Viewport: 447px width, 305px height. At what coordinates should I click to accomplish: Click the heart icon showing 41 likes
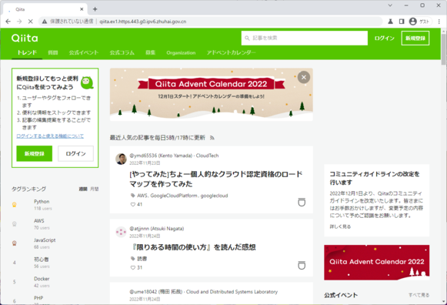tap(132, 204)
